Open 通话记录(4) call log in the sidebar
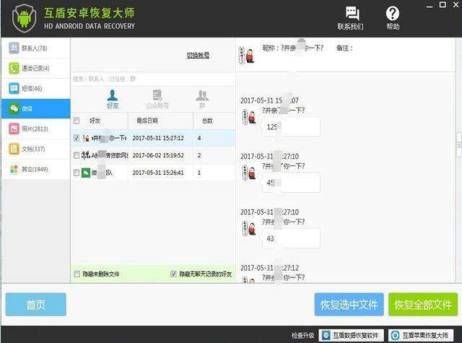This screenshot has width=462, height=343. (x=35, y=69)
